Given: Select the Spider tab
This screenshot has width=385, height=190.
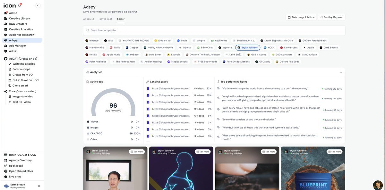Looking at the screenshot, I should tap(121, 19).
